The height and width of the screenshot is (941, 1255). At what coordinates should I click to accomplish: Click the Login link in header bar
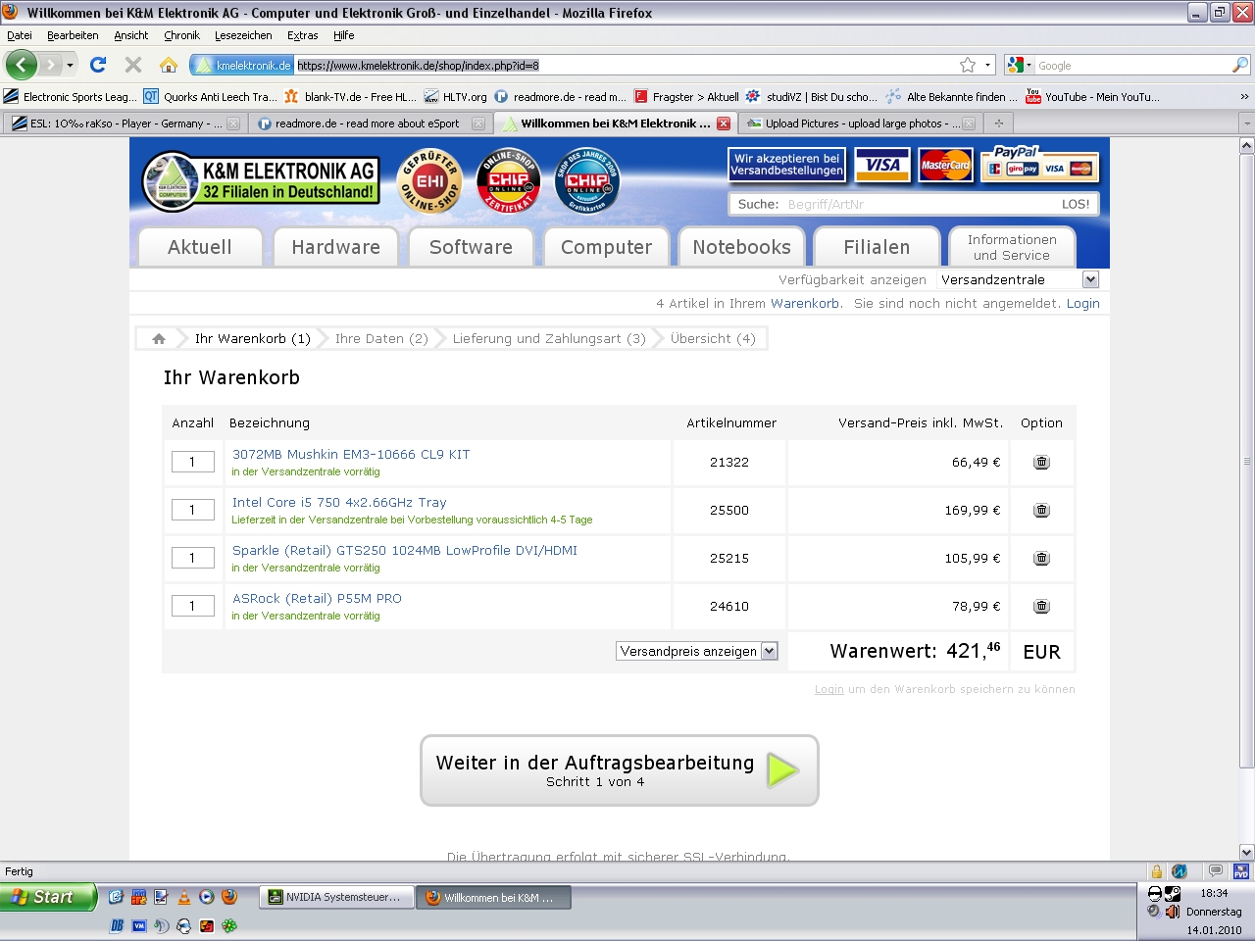click(x=1083, y=303)
